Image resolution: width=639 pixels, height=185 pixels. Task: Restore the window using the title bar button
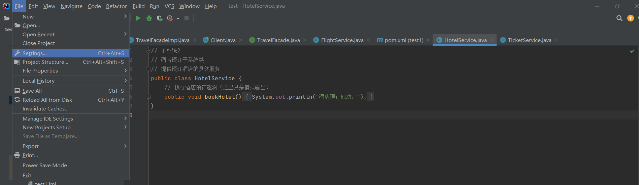click(617, 6)
